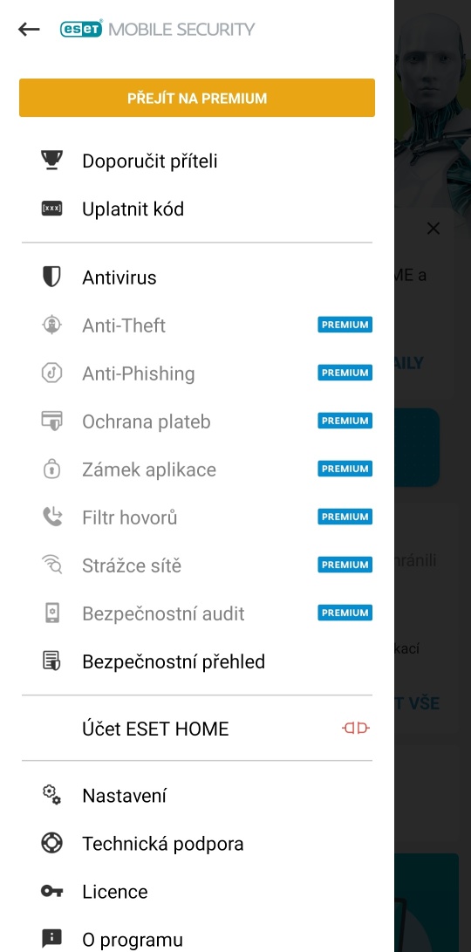Click the disconnected plug icon for ESET HOME
Image resolution: width=471 pixels, height=952 pixels.
356,728
